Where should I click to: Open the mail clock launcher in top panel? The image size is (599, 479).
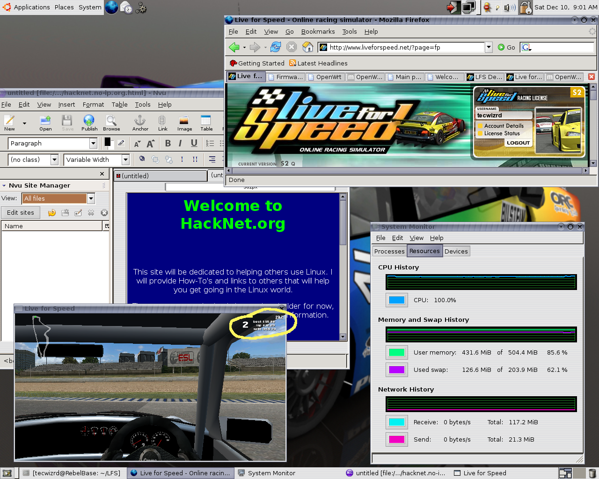[x=126, y=7]
